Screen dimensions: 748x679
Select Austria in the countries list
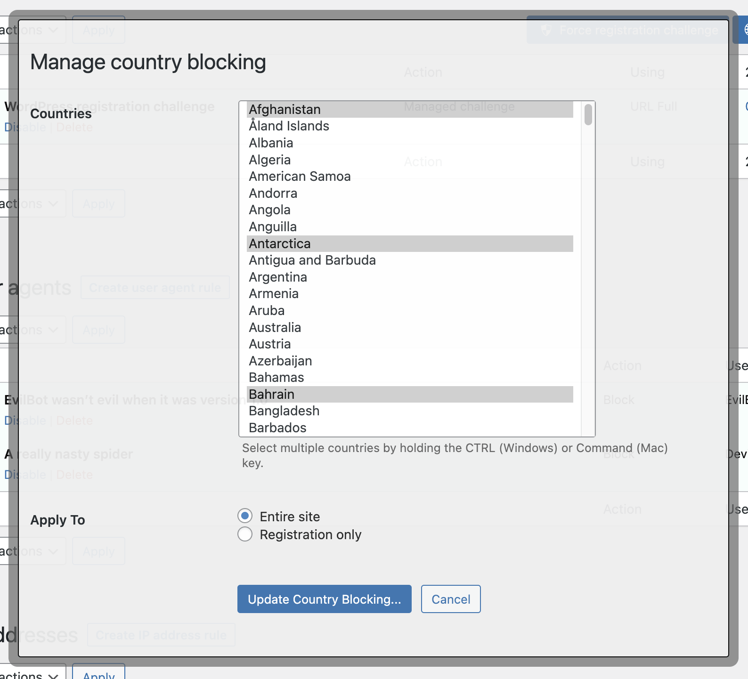click(410, 344)
